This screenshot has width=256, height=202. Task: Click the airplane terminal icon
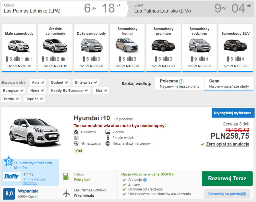[66, 193]
